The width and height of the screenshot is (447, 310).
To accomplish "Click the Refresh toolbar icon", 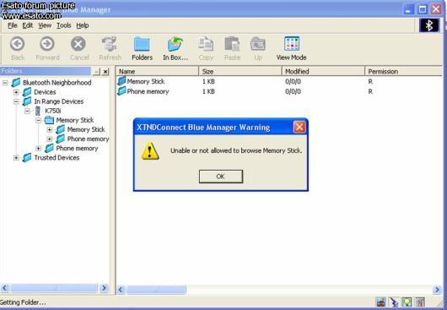I will 110,44.
